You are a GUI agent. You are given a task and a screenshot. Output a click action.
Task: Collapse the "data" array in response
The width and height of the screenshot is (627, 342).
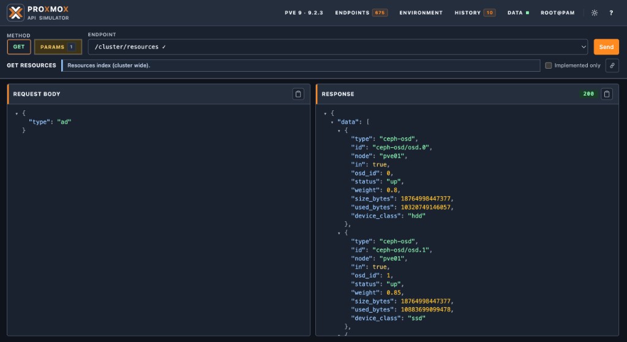(x=332, y=122)
